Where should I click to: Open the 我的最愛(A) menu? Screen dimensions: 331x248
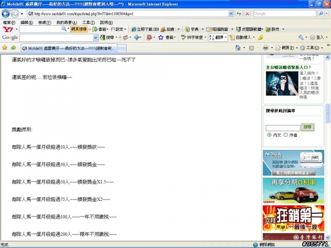coord(67,23)
